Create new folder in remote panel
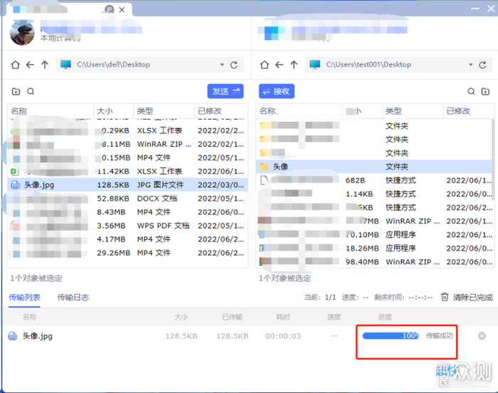The width and height of the screenshot is (498, 393). click(x=486, y=92)
